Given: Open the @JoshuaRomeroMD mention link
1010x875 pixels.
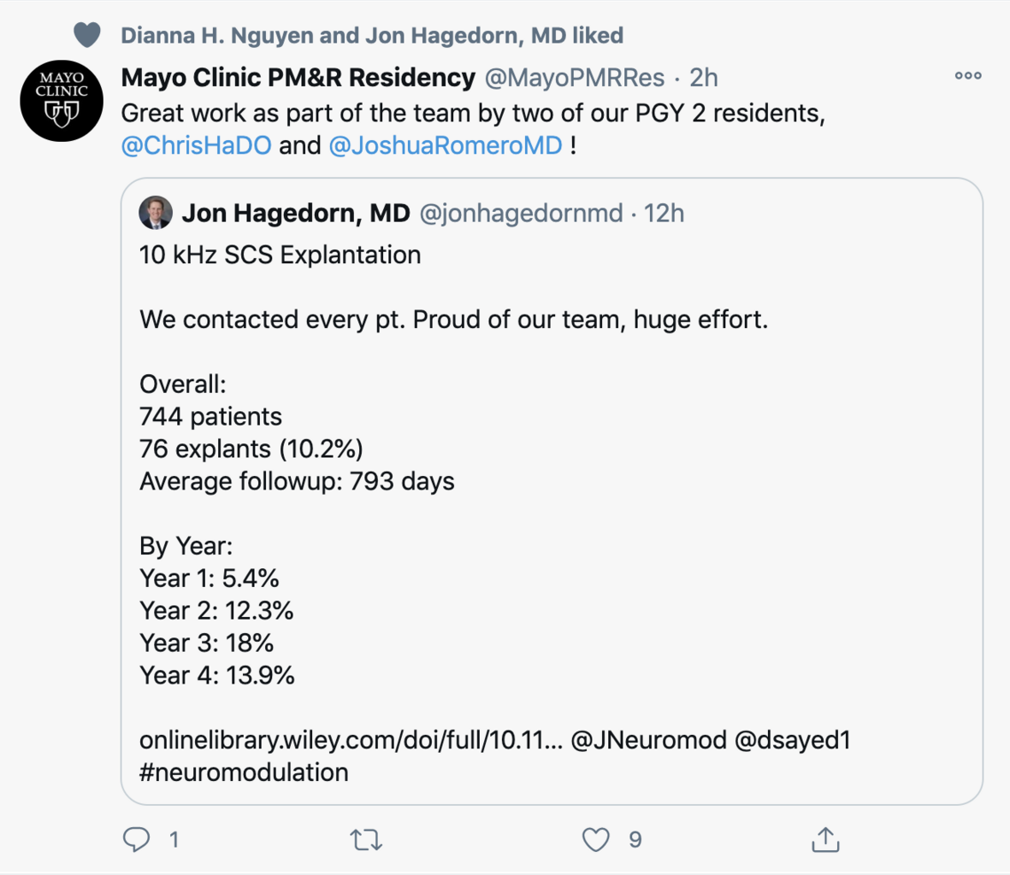Looking at the screenshot, I should pyautogui.click(x=446, y=145).
